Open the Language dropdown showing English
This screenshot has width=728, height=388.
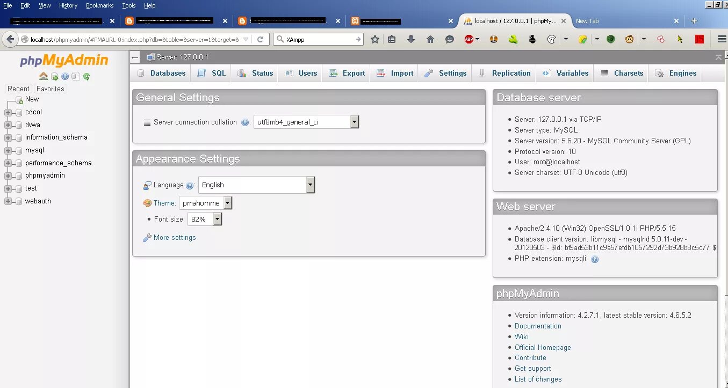pos(256,185)
